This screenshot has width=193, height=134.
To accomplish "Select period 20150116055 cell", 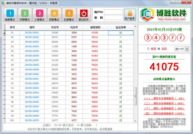I will pyautogui.click(x=32, y=51).
